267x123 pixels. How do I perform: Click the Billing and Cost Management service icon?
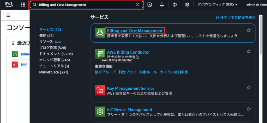click(100, 33)
